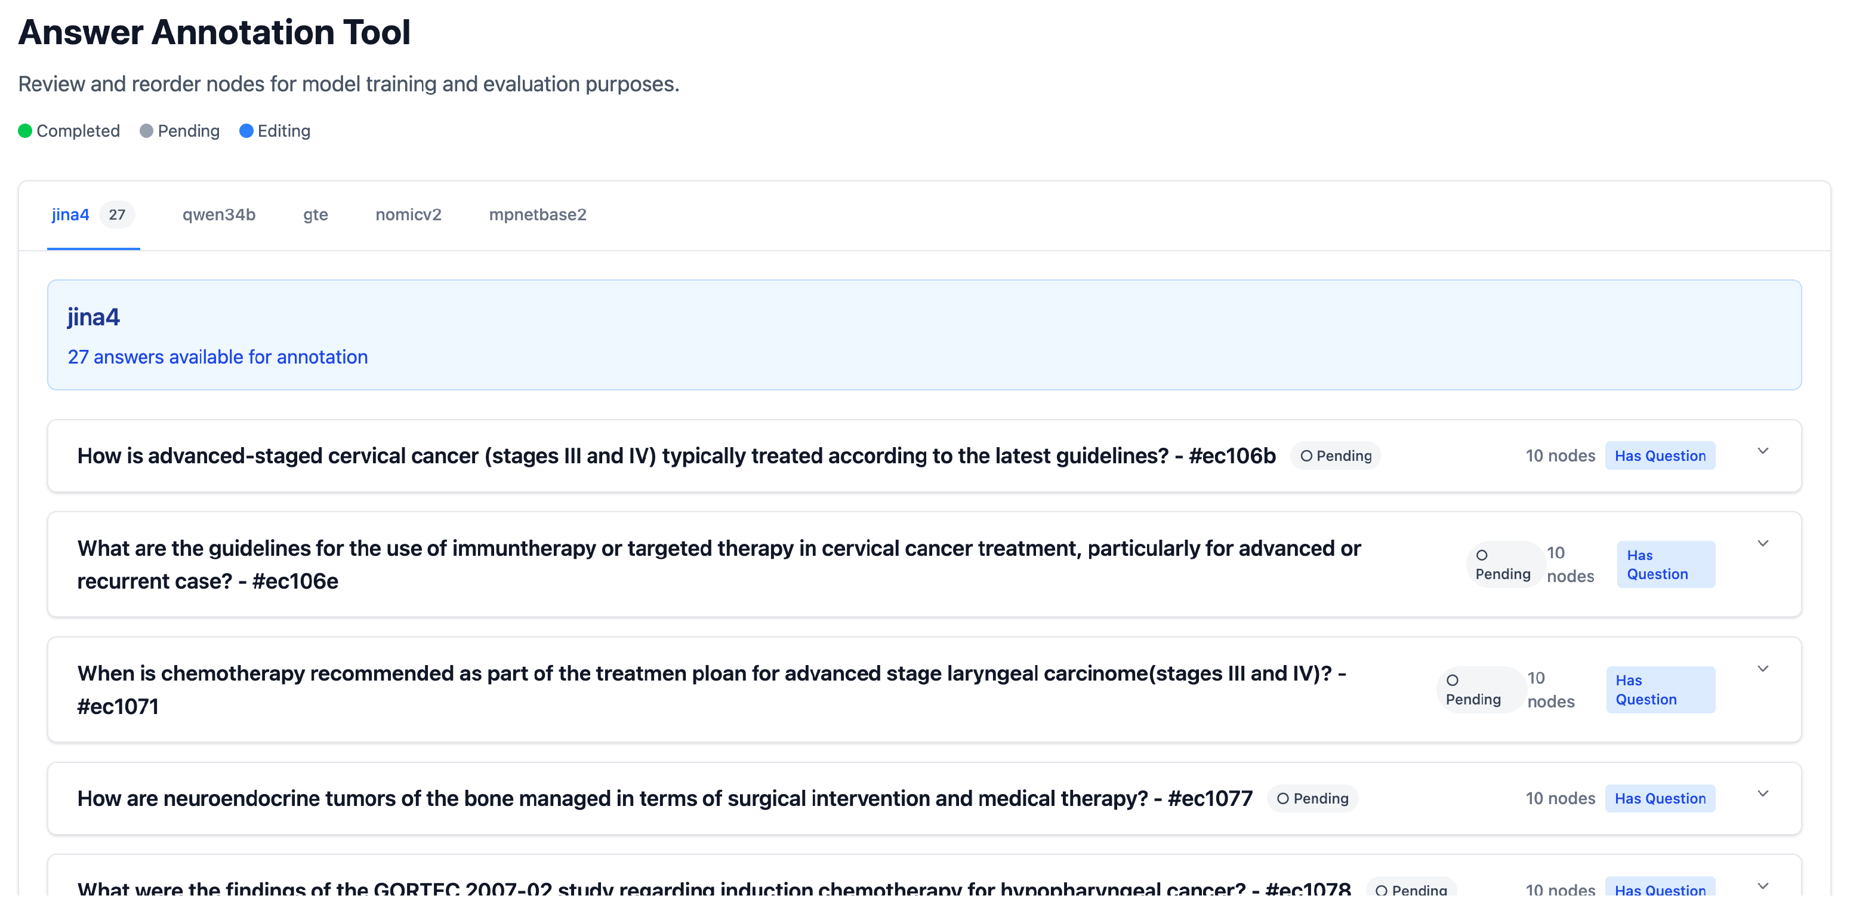1850x914 pixels.
Task: Expand the immunotherapy question #ec106e chevron
Action: click(1762, 544)
